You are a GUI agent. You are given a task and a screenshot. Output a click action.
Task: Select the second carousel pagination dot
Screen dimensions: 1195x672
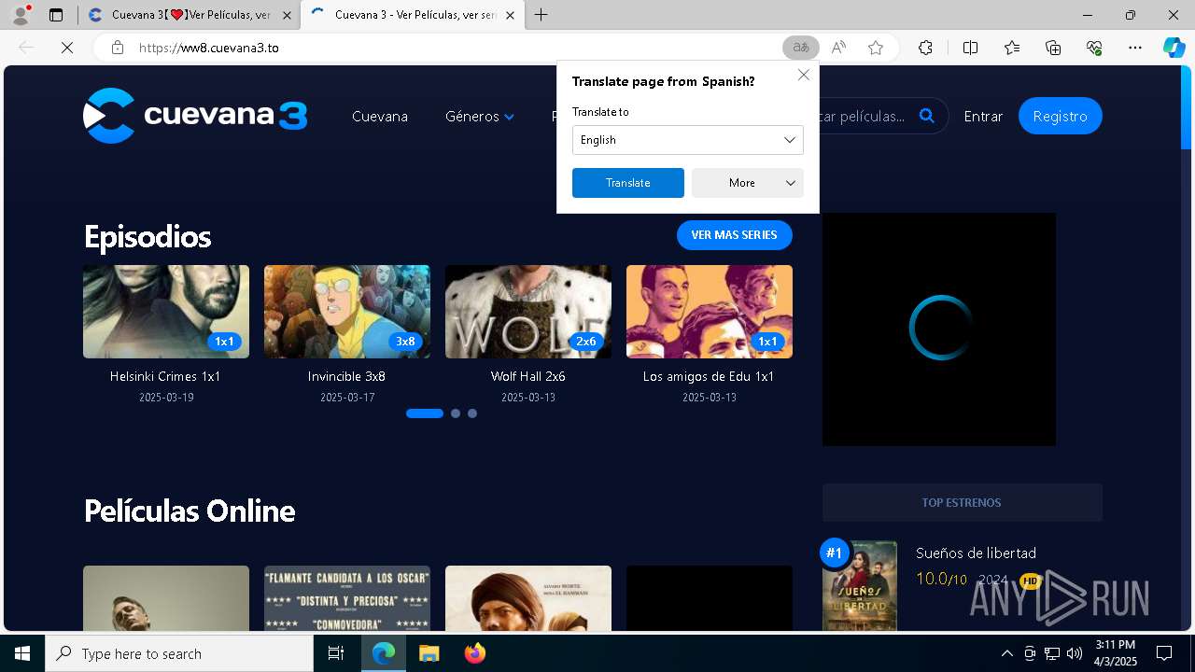(456, 413)
